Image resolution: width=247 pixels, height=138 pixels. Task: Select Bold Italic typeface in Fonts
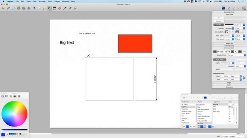(216, 111)
